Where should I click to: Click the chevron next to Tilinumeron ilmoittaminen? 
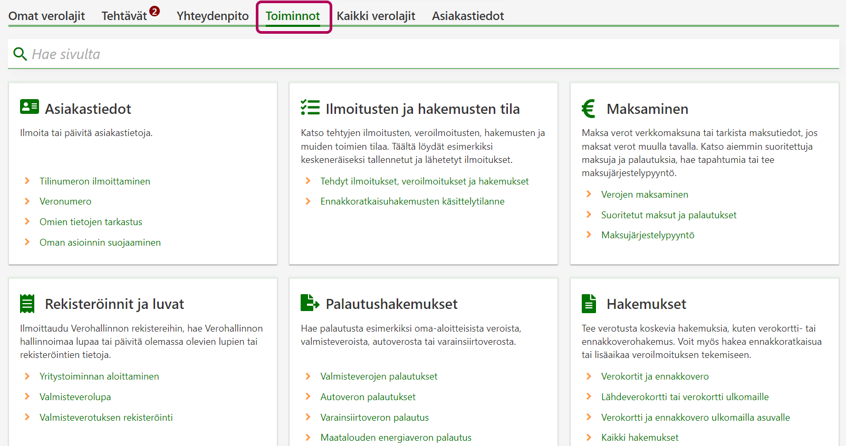pos(27,181)
